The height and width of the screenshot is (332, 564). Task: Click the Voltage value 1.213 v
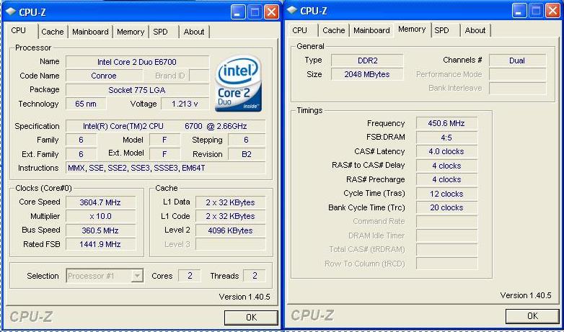pos(185,104)
